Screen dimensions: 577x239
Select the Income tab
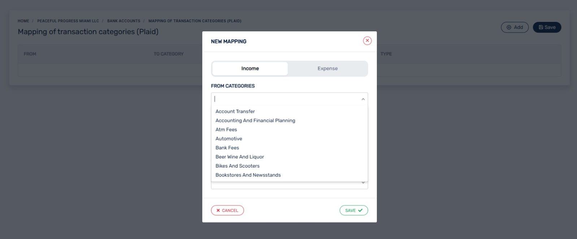(x=250, y=68)
